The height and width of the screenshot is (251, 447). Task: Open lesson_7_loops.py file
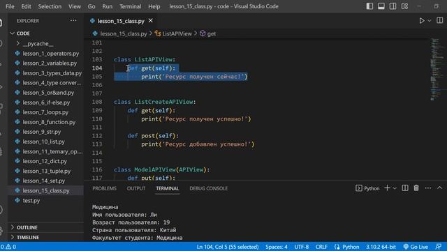[45, 112]
